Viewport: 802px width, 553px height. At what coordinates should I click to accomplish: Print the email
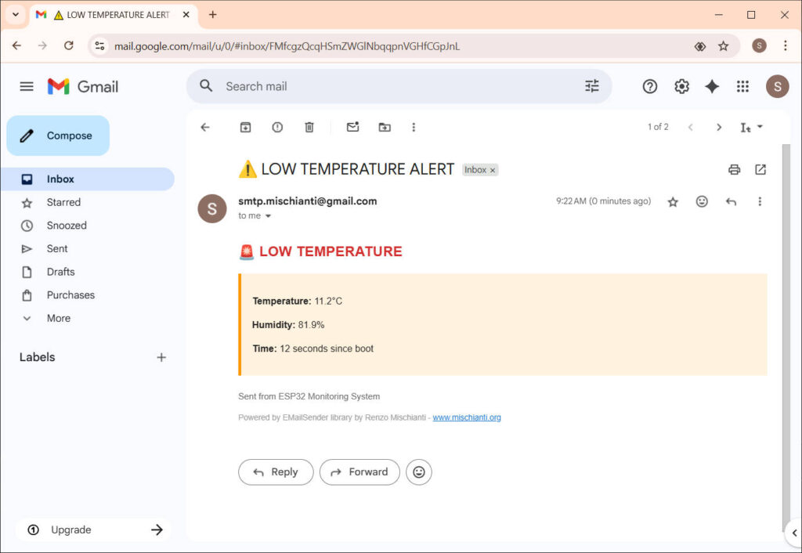734,169
